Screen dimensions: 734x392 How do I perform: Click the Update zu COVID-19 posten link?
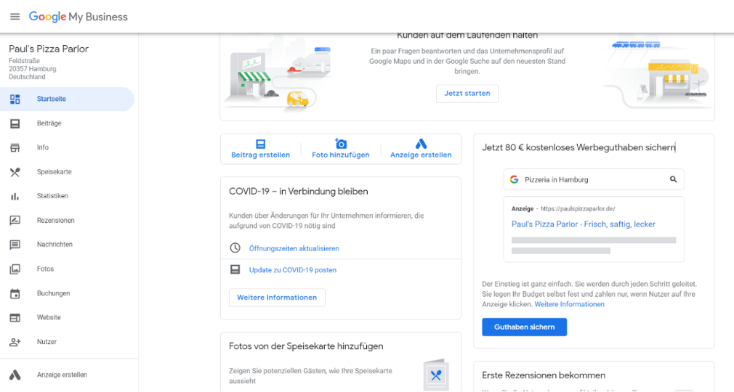(x=293, y=270)
